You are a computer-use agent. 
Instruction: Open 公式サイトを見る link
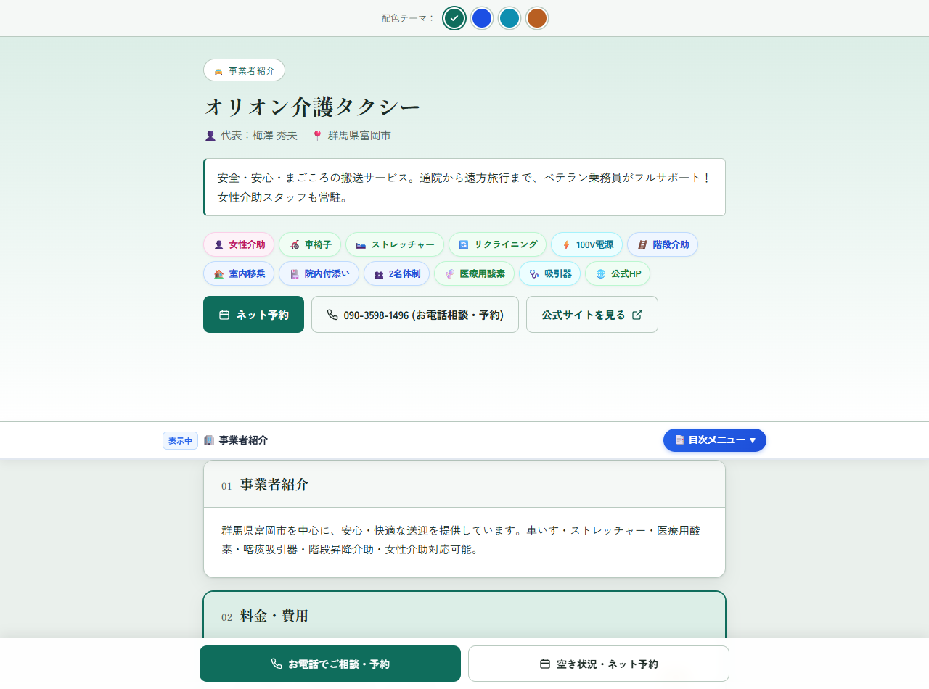pyautogui.click(x=592, y=315)
